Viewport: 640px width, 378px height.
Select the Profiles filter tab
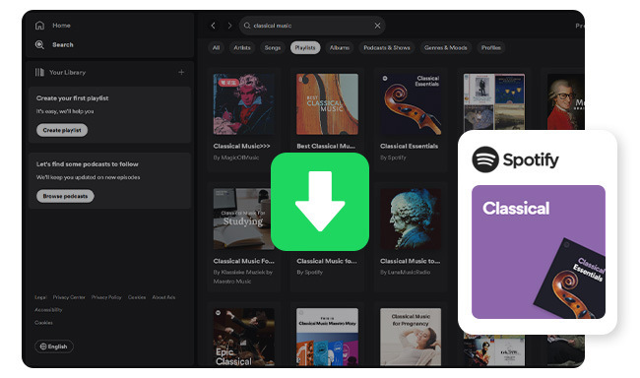coord(491,48)
